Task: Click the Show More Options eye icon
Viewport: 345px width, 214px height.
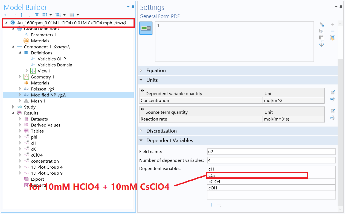Action: (x=37, y=15)
